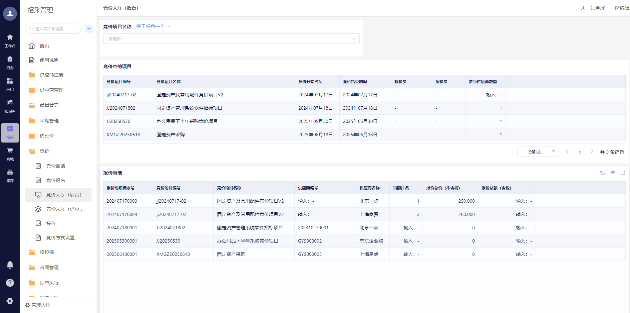
Task: Open the 报价明细 list menu icon
Action: pos(612,173)
